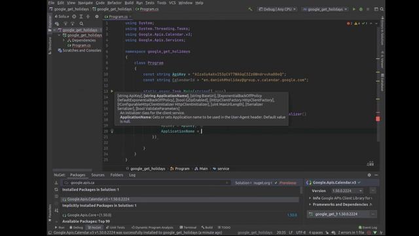Collapse the google_get_holidays solution node
419x236 pixels.
click(x=55, y=30)
